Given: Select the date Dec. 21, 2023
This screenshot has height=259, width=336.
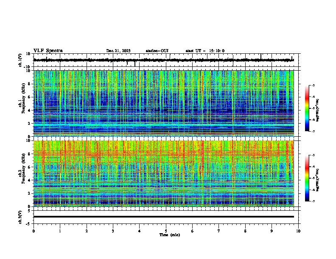Looking at the screenshot, I should [118, 51].
